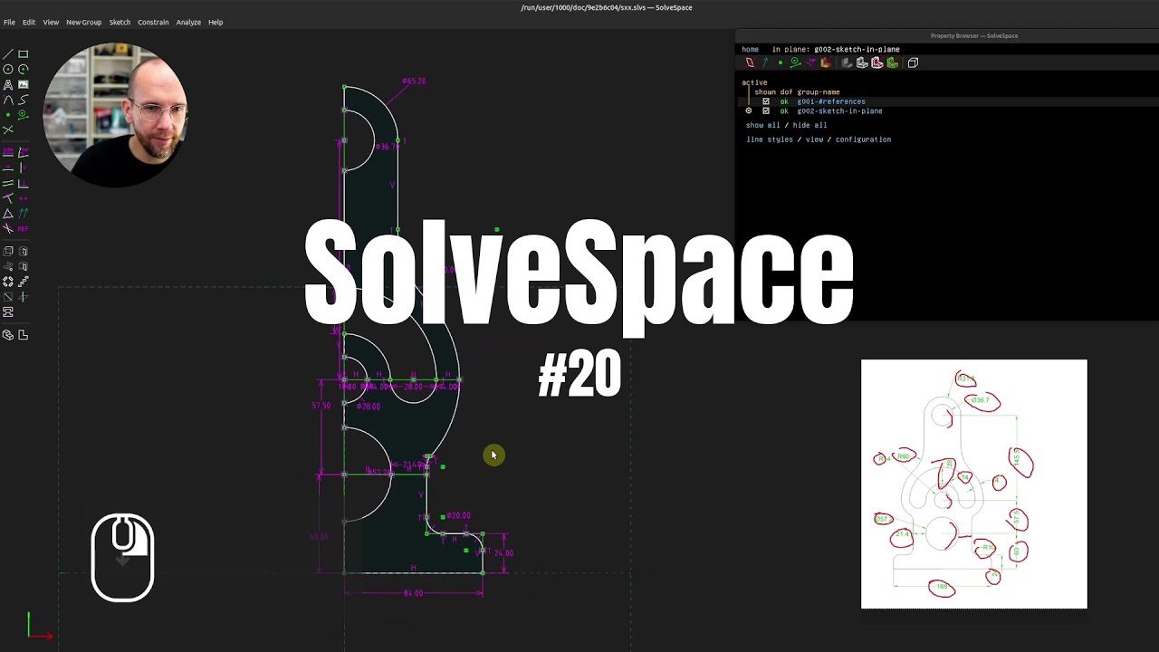The image size is (1159, 652).
Task: Open the Edit menu
Action: pos(29,22)
